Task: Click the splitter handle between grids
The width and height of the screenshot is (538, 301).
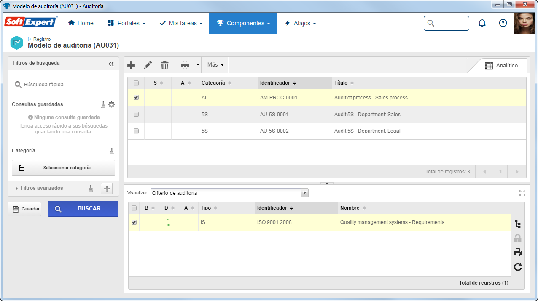Action: (x=327, y=183)
